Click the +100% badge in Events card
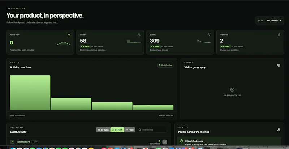 point(155,47)
